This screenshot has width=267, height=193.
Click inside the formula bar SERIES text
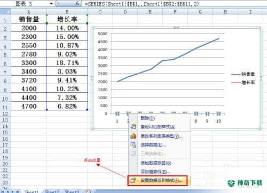(142, 4)
